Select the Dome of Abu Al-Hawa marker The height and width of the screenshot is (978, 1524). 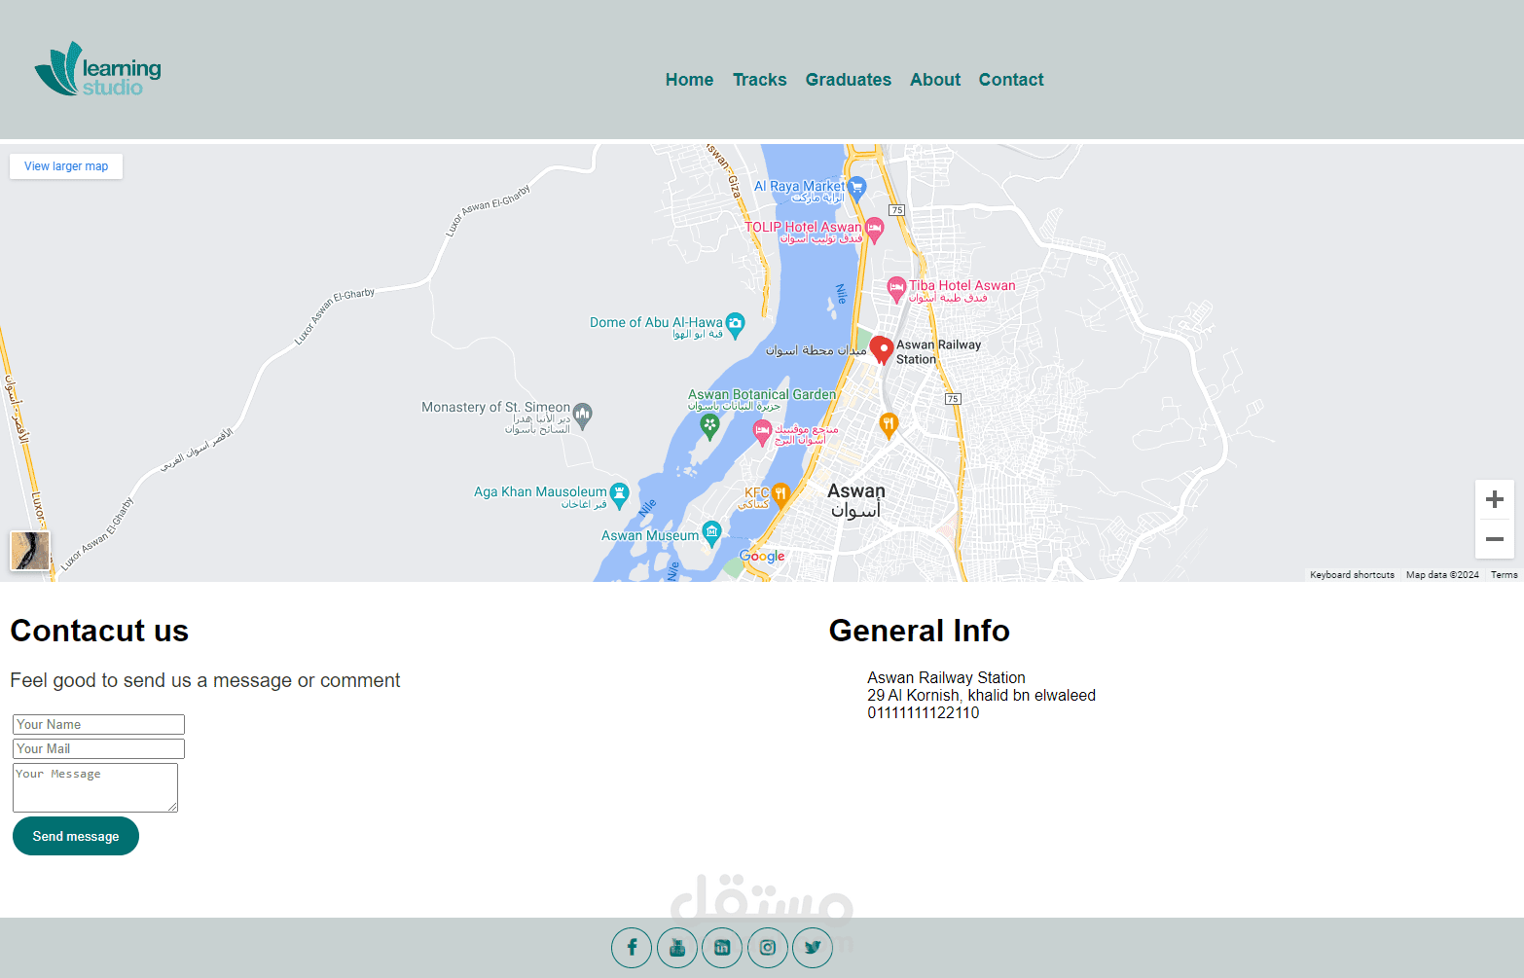point(736,324)
